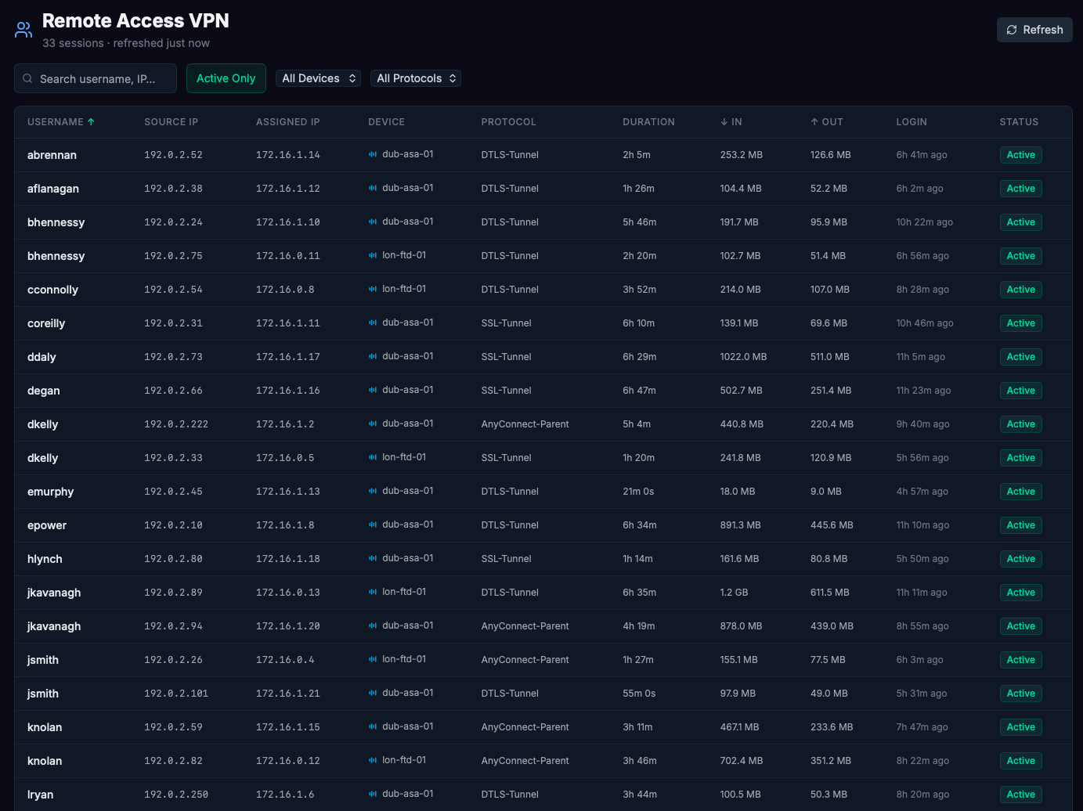Screen dimensions: 1083x811
Task: Click the 1.2 GB inbound value
Action: pos(735,593)
